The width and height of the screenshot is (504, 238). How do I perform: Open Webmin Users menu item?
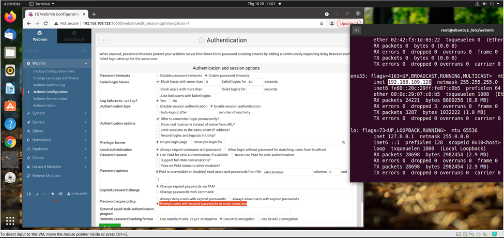44,106
